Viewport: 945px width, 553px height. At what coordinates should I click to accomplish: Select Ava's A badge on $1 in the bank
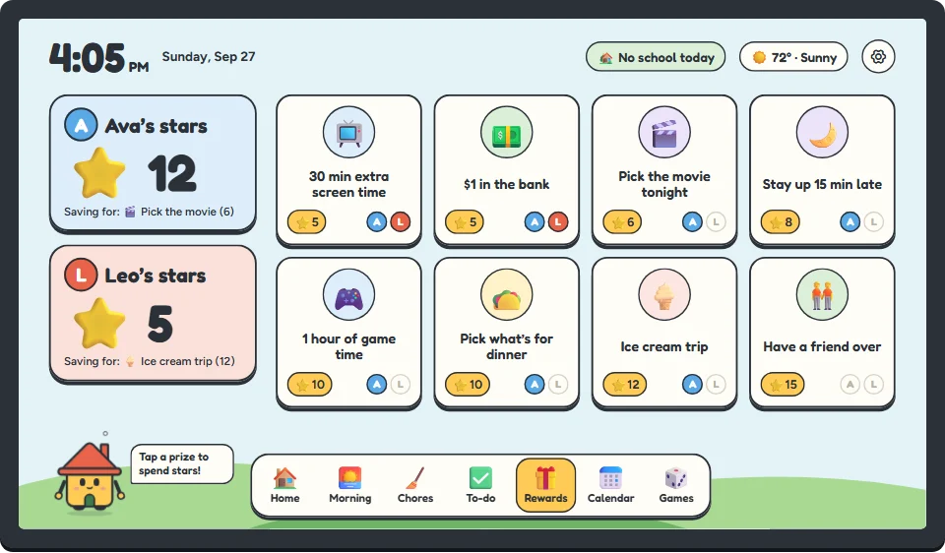(x=535, y=222)
